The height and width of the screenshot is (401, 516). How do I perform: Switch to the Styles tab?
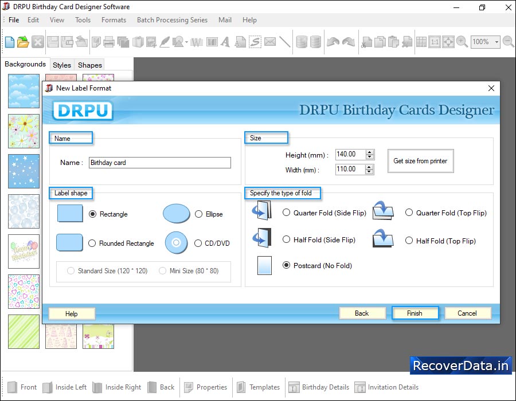[x=62, y=65]
